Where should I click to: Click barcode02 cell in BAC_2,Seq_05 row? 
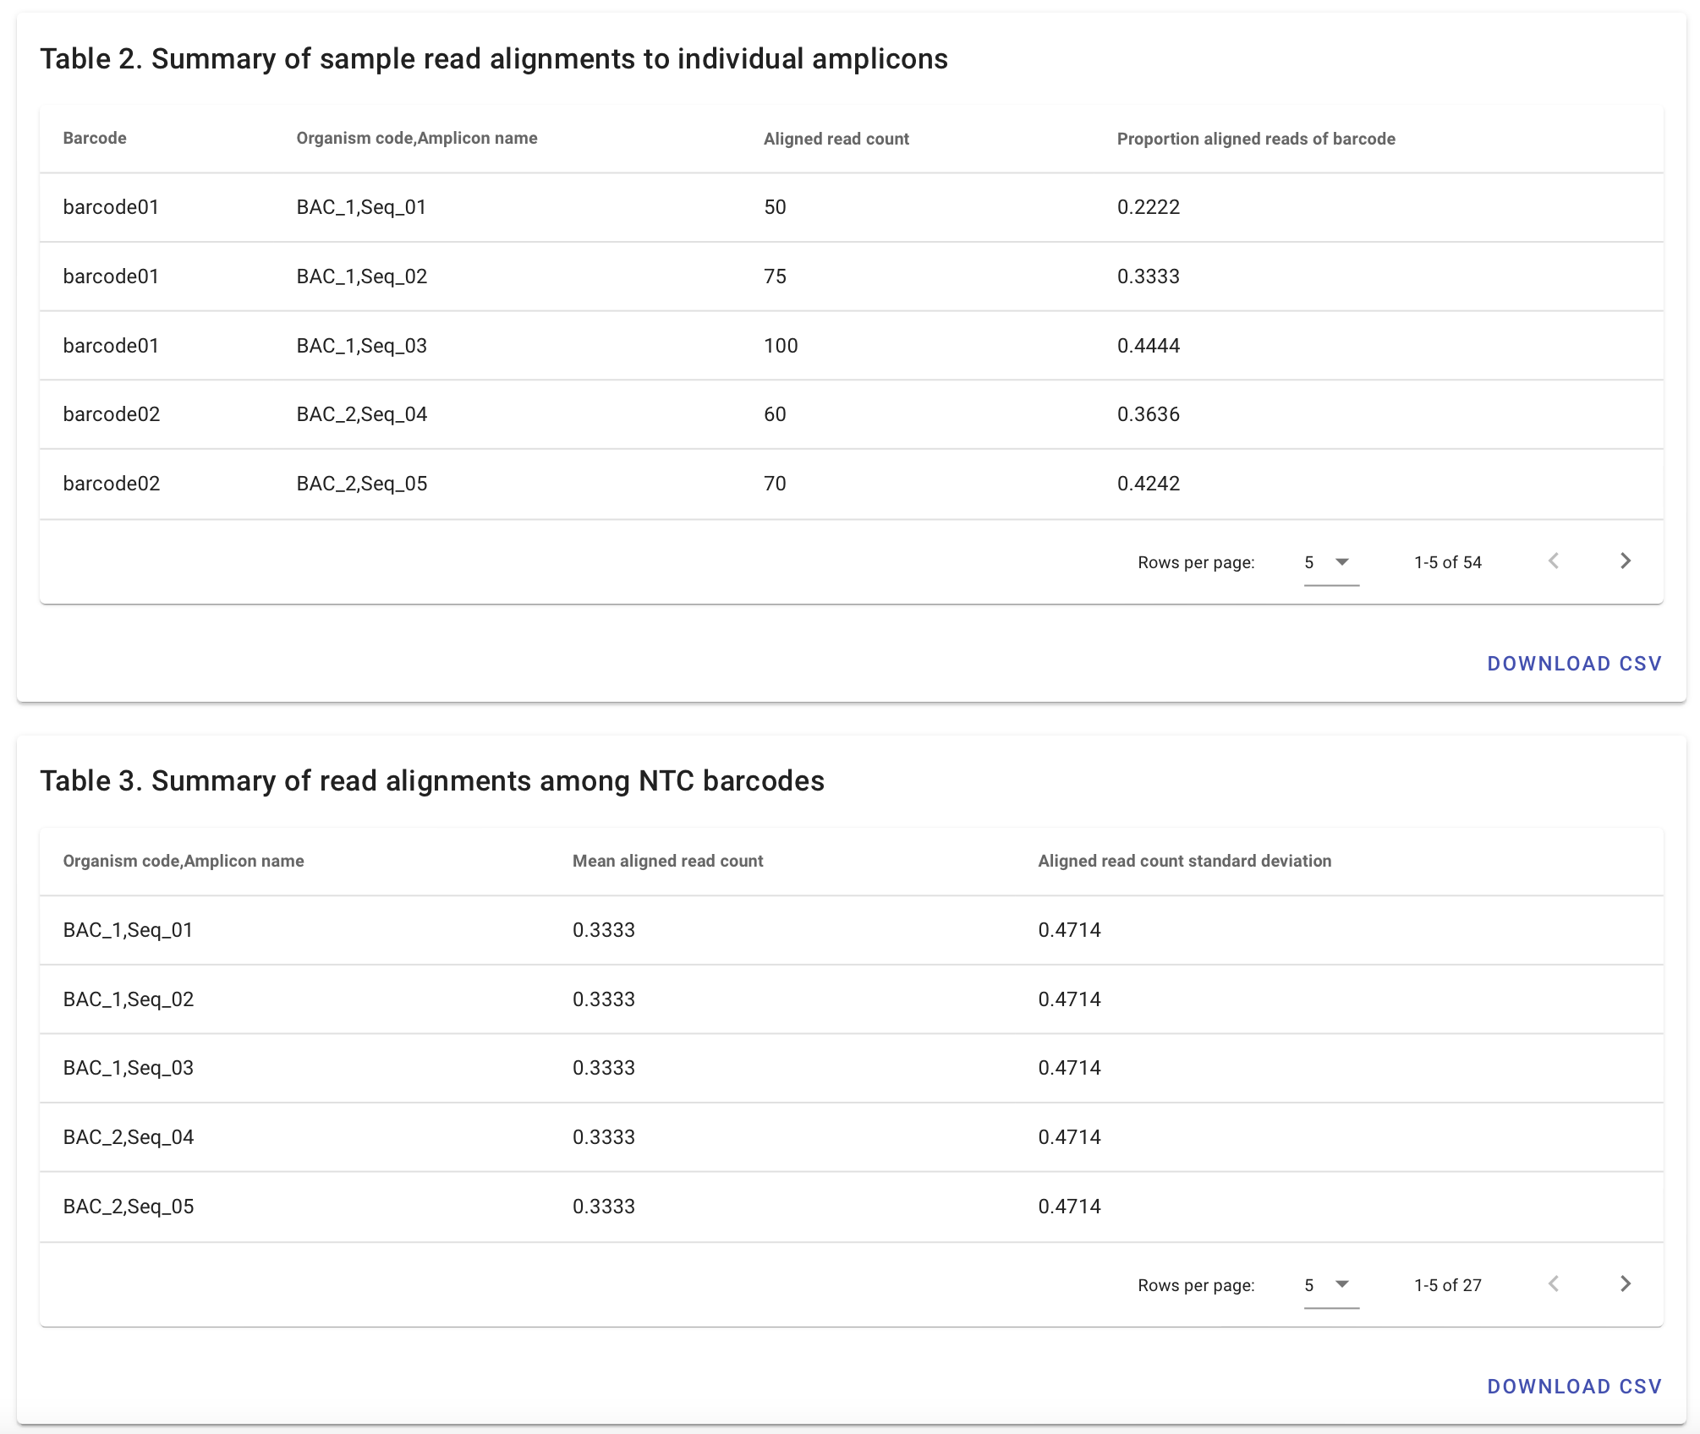(x=112, y=484)
